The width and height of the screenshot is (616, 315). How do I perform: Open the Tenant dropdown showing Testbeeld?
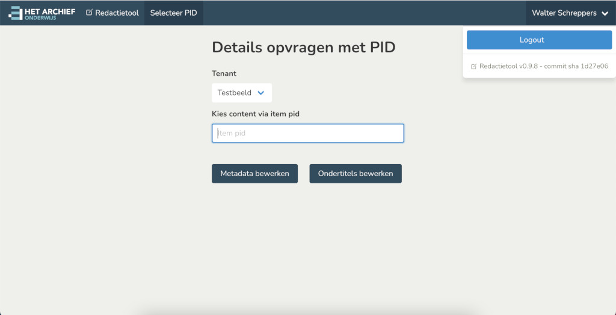click(x=242, y=93)
